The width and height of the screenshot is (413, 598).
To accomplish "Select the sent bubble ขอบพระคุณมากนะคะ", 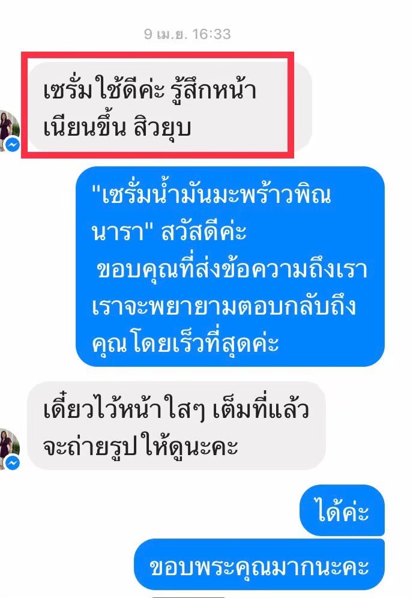I will (x=259, y=565).
